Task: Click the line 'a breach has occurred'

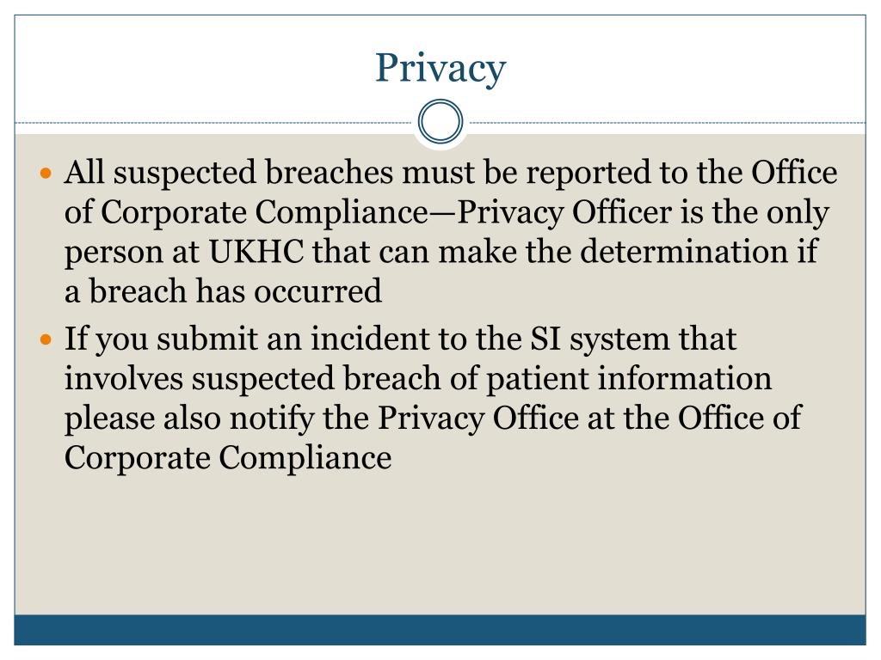Action: tap(223, 291)
